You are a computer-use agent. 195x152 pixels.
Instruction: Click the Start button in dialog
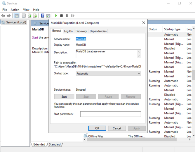64,96
